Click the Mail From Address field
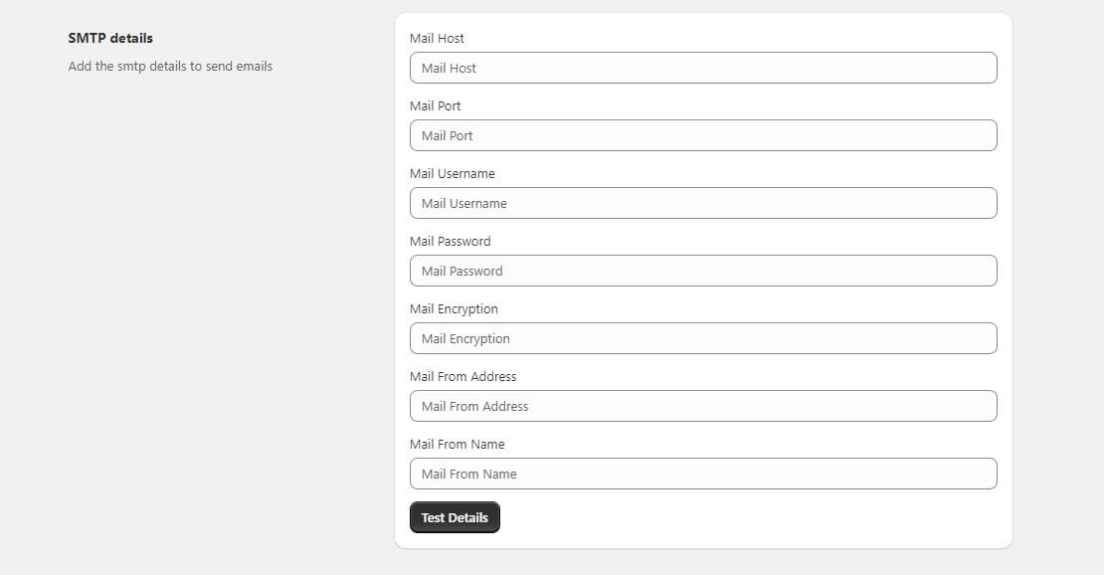This screenshot has height=575, width=1104. tap(702, 406)
